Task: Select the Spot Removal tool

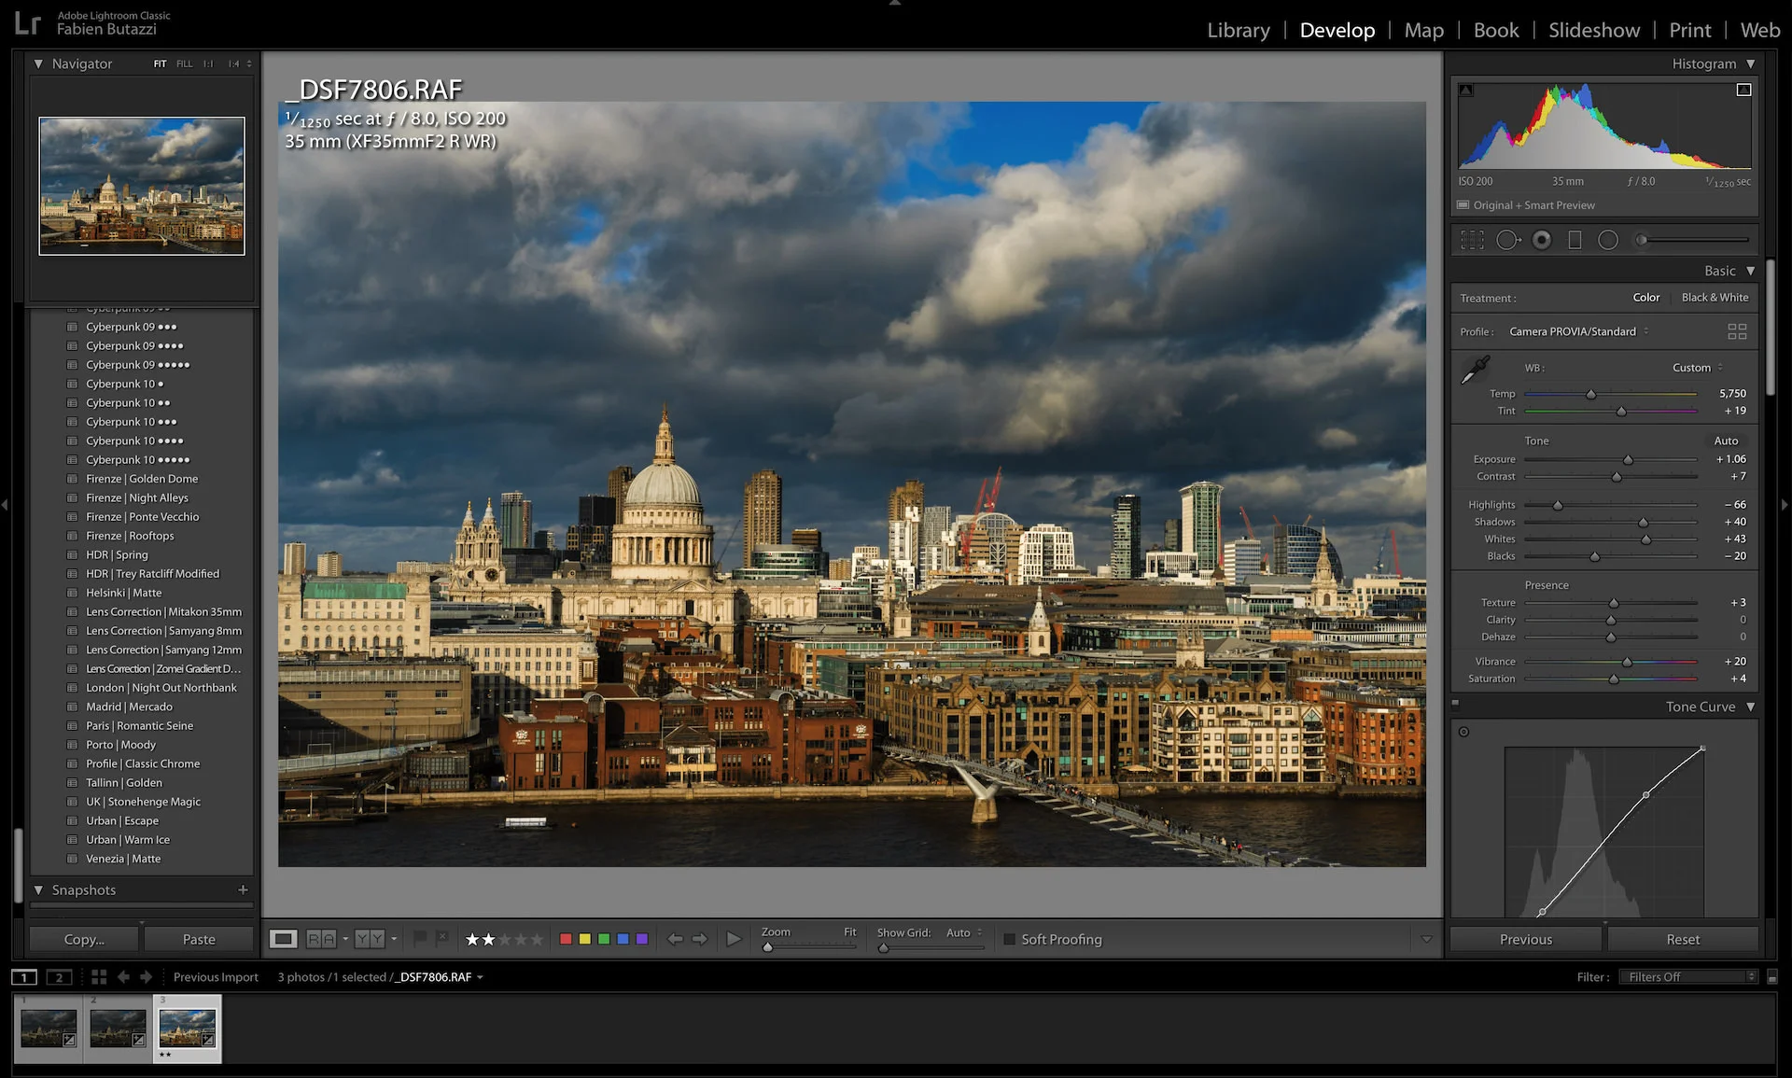Action: pyautogui.click(x=1508, y=241)
